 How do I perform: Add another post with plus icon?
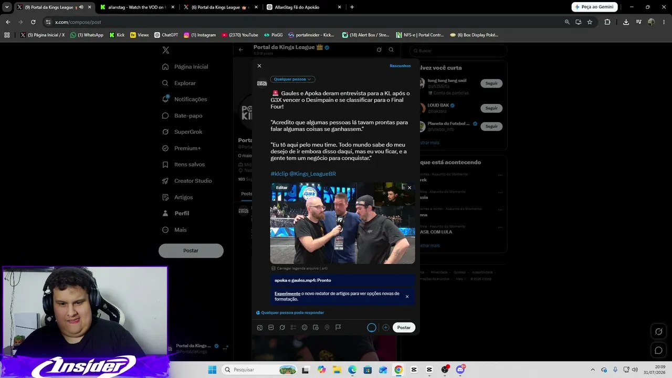click(x=385, y=328)
